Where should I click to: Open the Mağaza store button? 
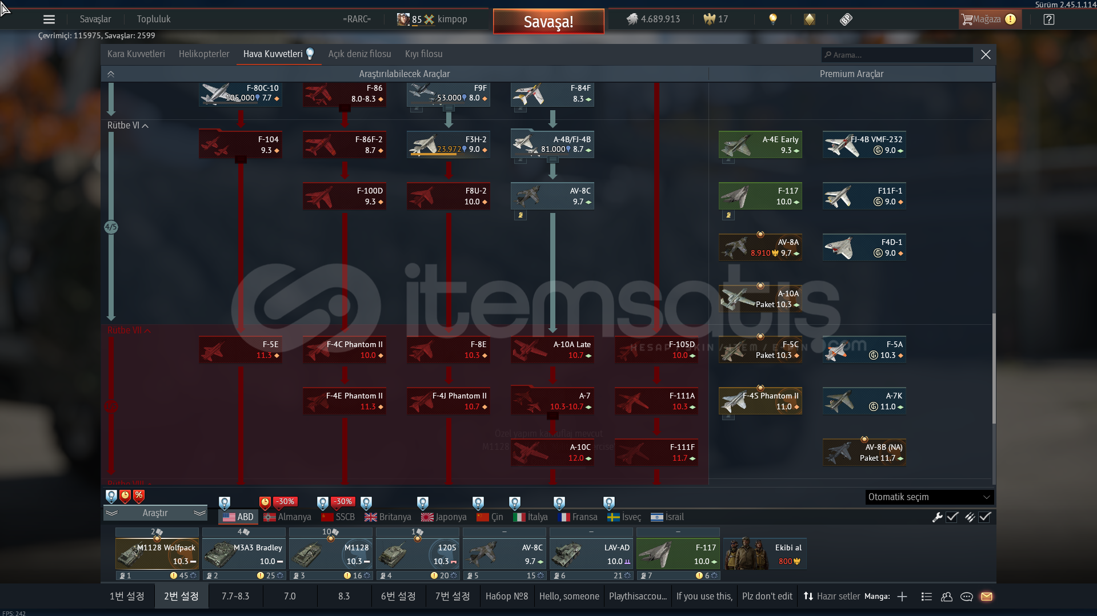point(989,19)
